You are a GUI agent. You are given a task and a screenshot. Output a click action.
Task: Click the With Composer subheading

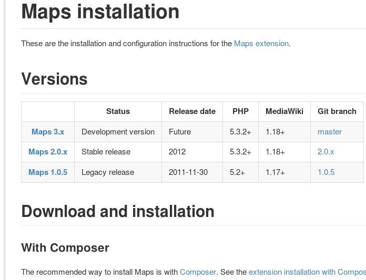pos(65,247)
